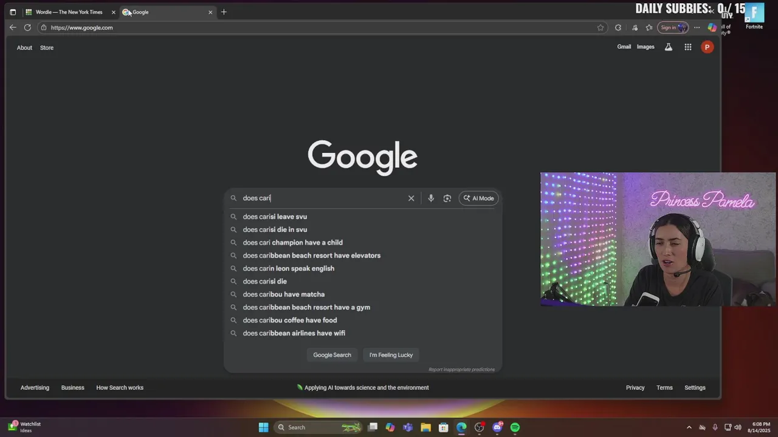Open the About link
This screenshot has width=778, height=437.
coord(24,48)
